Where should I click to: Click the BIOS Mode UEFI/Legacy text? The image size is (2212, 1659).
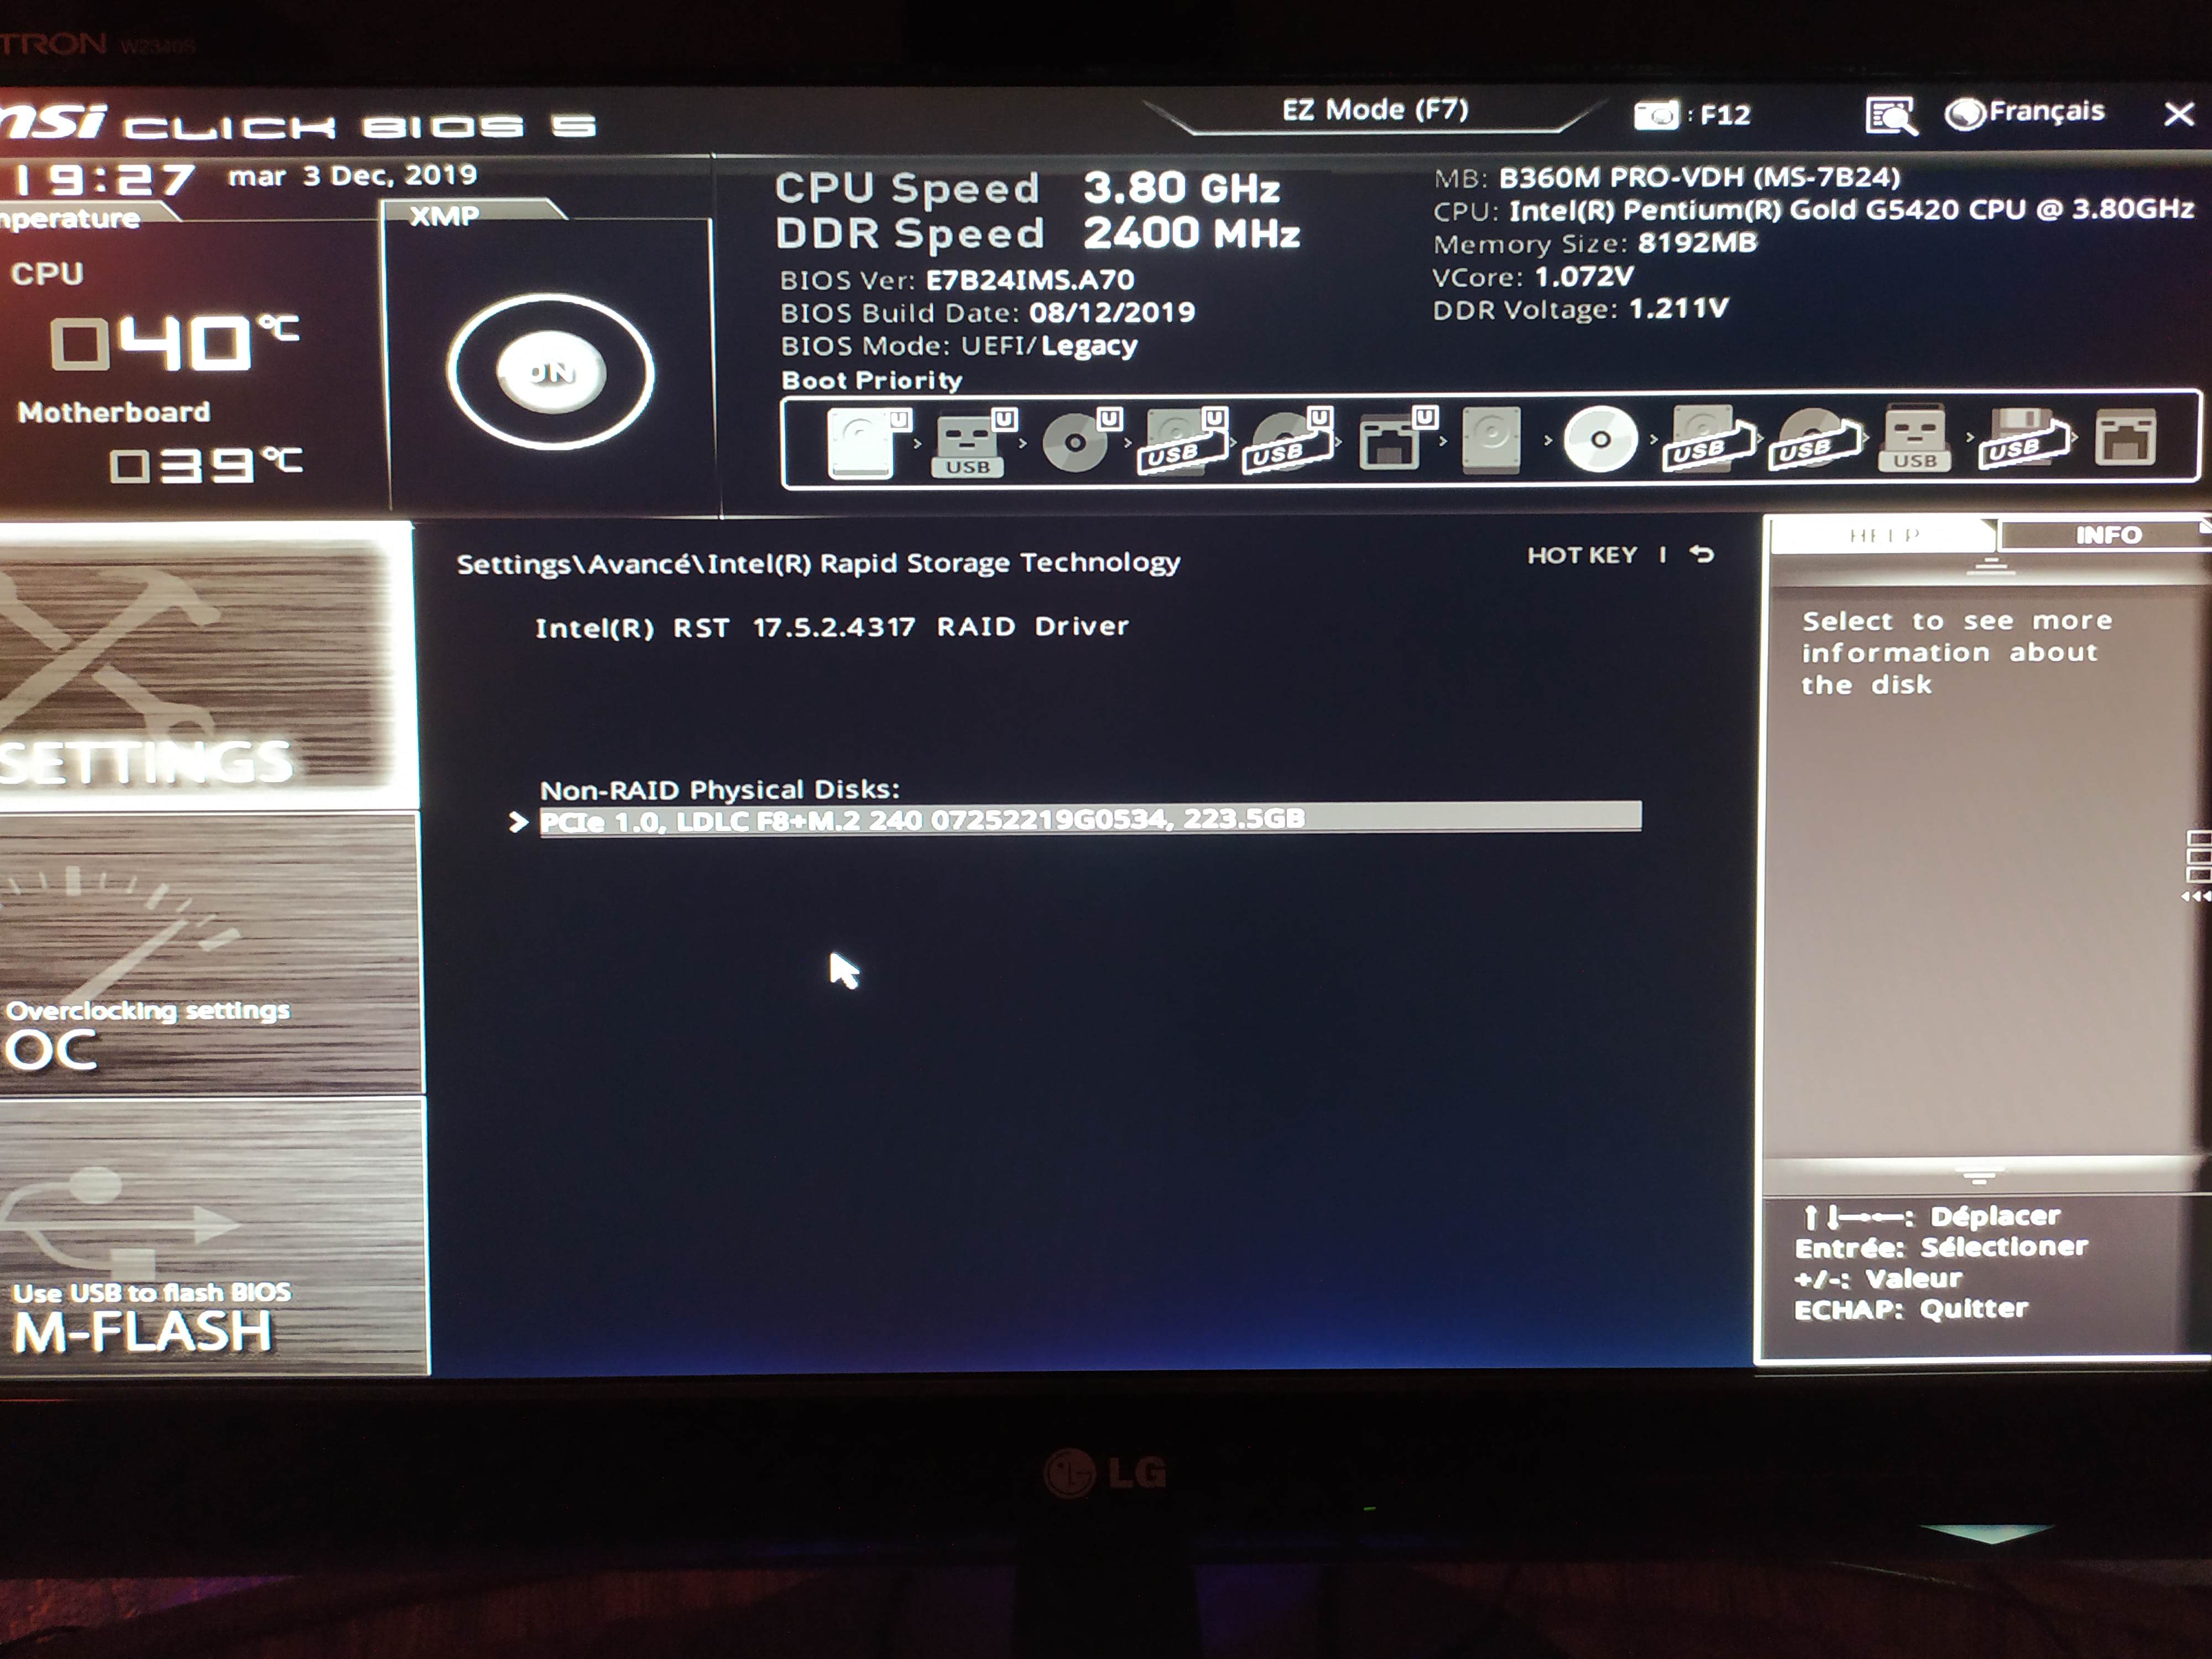point(959,346)
